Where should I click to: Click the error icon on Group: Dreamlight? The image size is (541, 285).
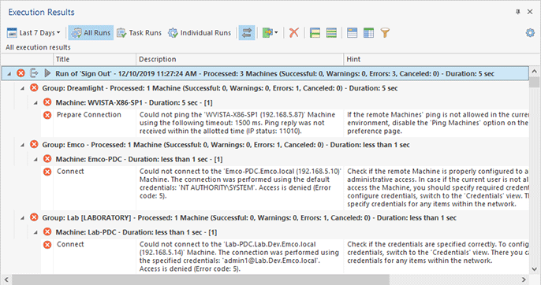coord(34,88)
